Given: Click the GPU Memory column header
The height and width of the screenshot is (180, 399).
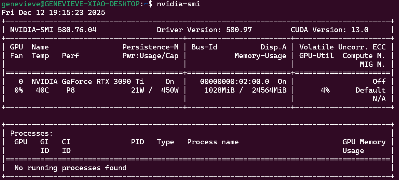Looking at the screenshot, I should (x=364, y=142).
